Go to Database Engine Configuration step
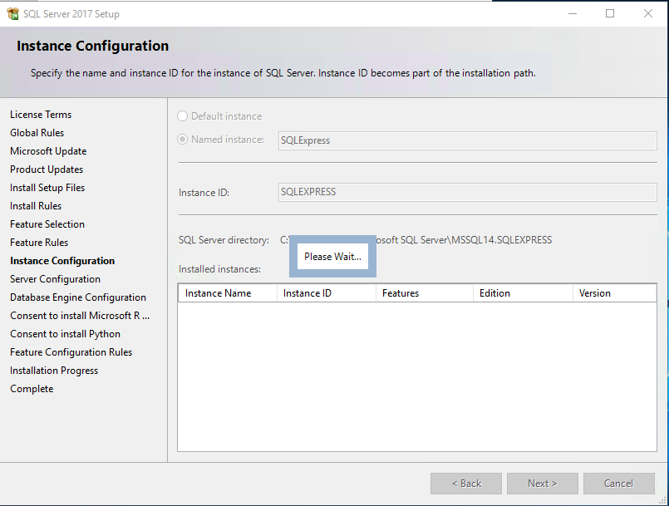 click(x=78, y=297)
